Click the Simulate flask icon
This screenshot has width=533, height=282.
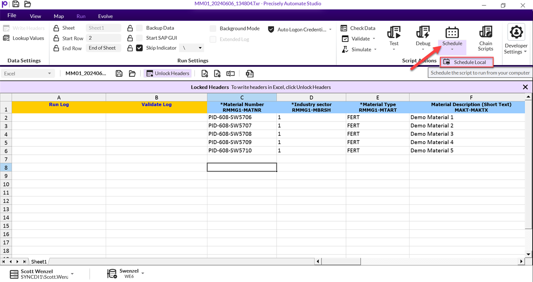point(345,49)
